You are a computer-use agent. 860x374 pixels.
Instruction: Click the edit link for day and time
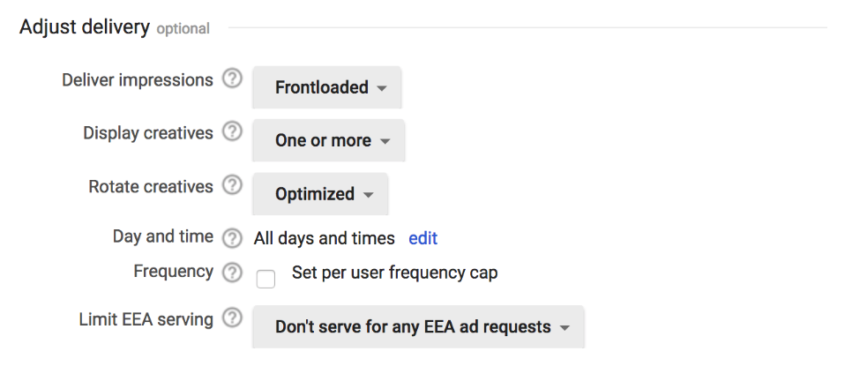click(423, 238)
